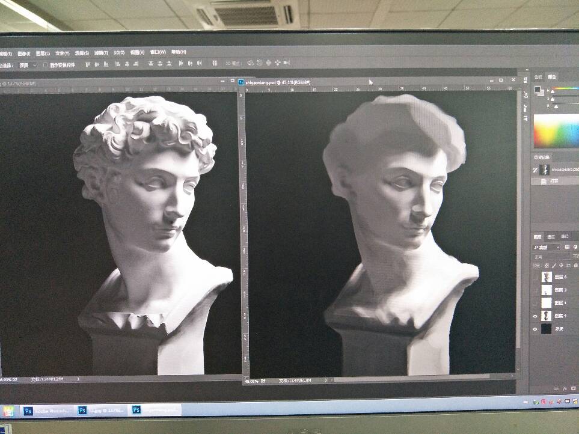This screenshot has height=434, width=579.
Task: Click Align horizontal centers icon
Action: click(x=127, y=64)
